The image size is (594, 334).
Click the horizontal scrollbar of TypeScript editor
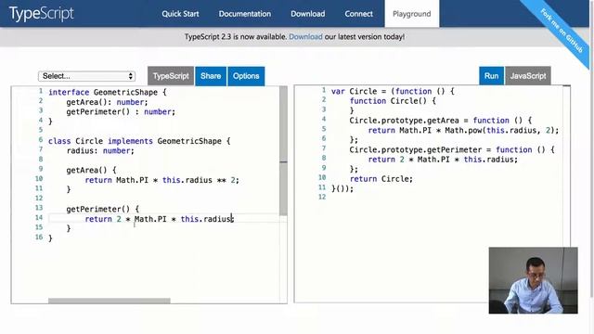click(x=110, y=301)
